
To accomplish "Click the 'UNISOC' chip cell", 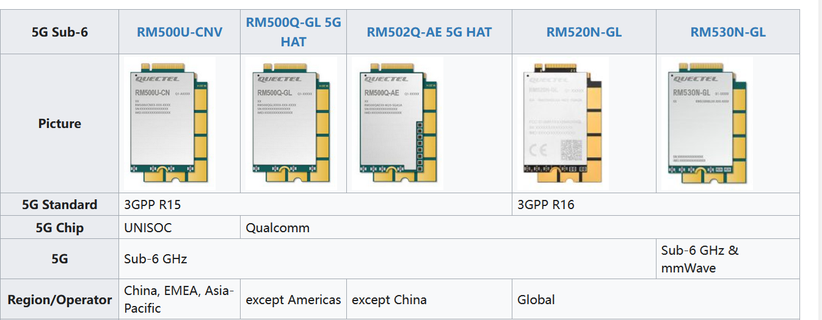I will pyautogui.click(x=180, y=227).
